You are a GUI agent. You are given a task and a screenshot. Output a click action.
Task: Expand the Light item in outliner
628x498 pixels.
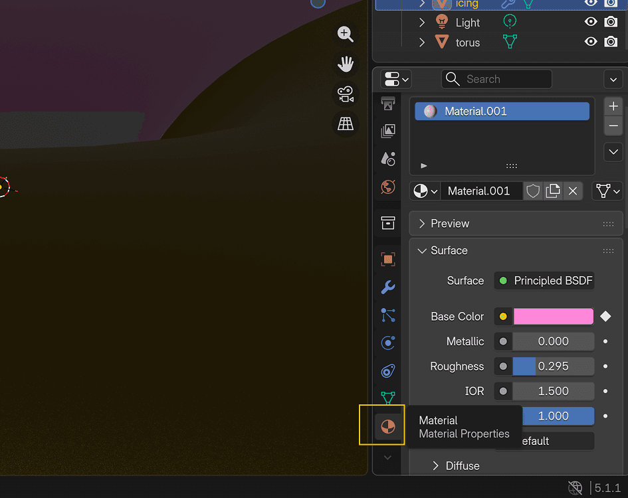point(421,22)
